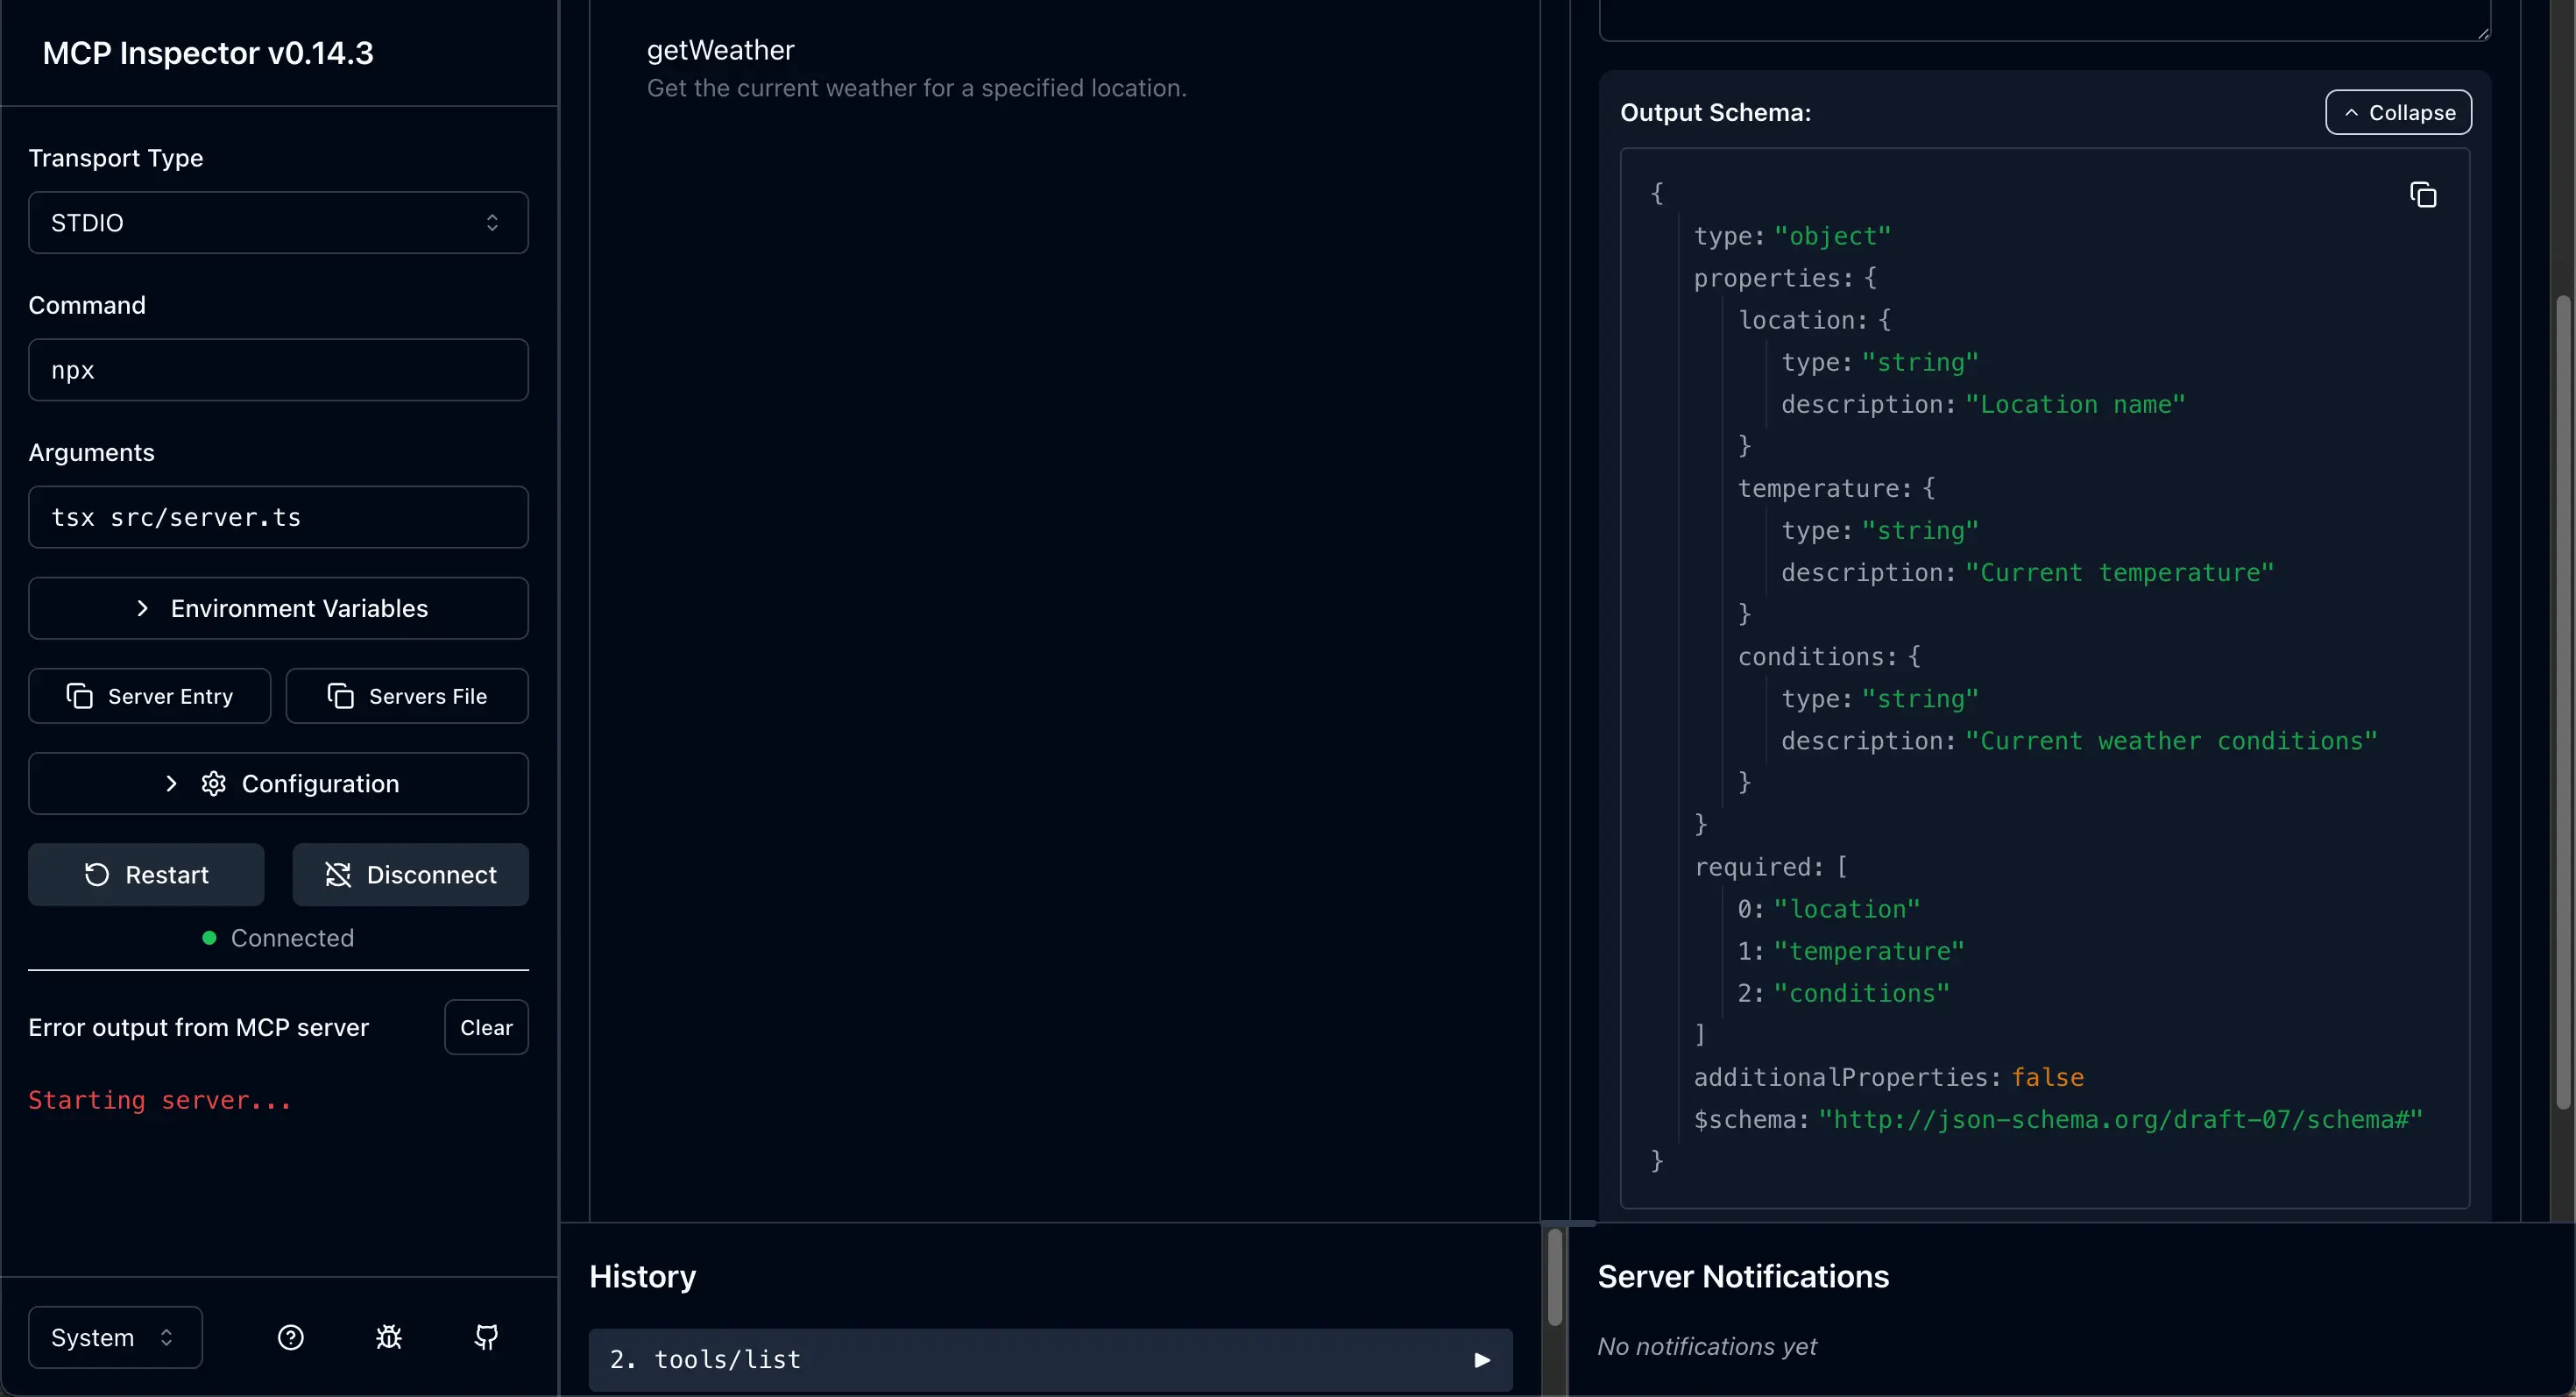The image size is (2576, 1397).
Task: Open the Transport Type STDIO dropdown
Action: coord(278,222)
